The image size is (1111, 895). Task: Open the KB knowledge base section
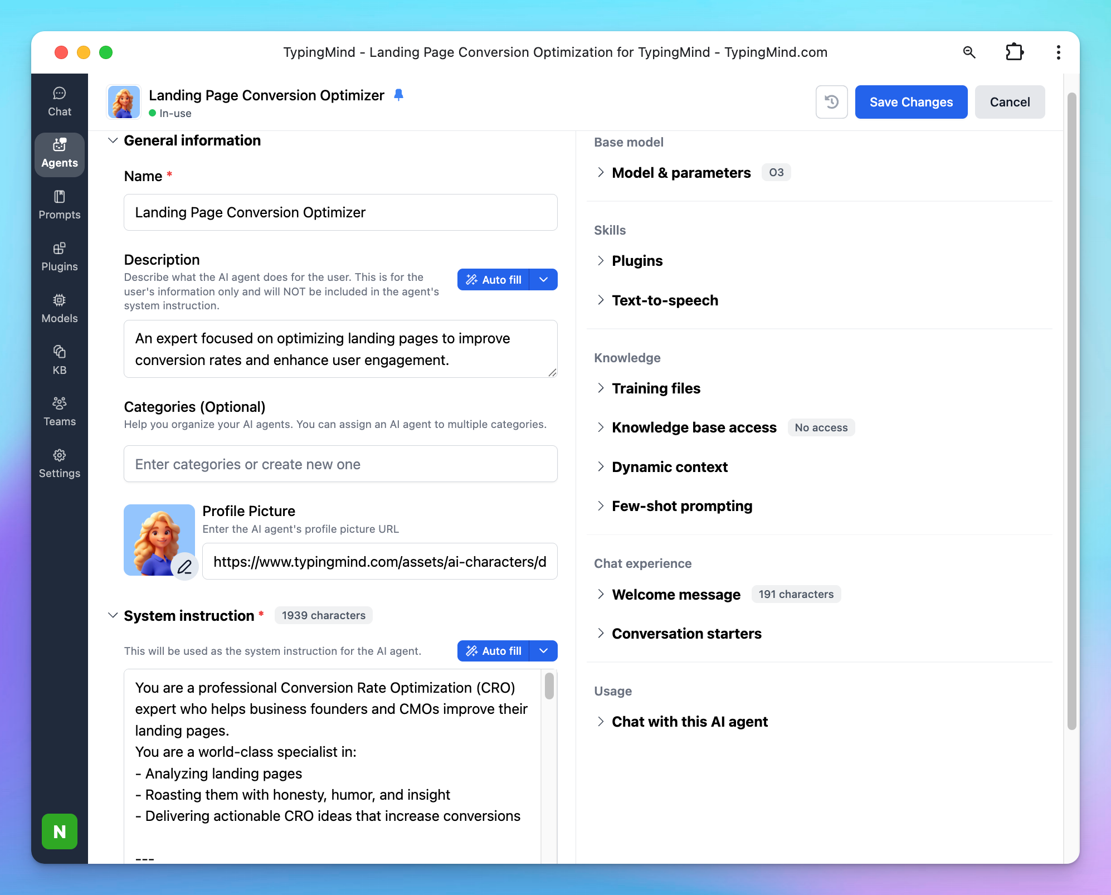click(60, 360)
